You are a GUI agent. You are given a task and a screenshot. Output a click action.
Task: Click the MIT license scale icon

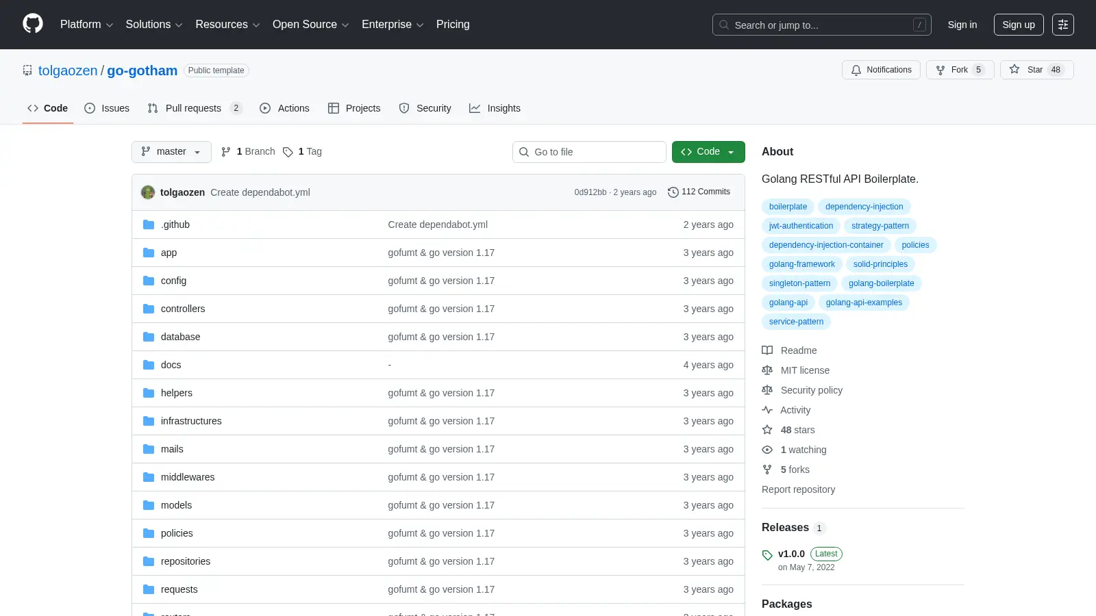tap(767, 370)
